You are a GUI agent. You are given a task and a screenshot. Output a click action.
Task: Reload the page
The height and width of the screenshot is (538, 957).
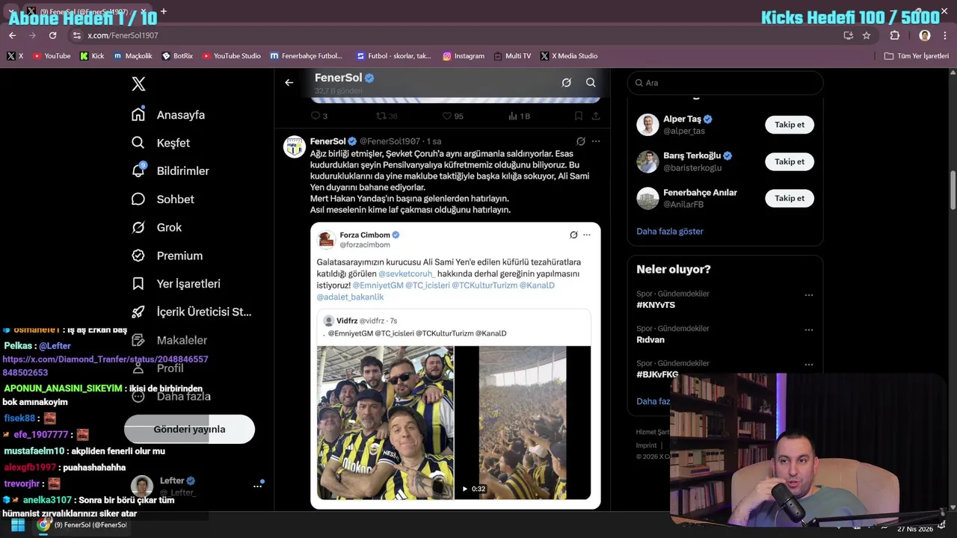[x=52, y=35]
